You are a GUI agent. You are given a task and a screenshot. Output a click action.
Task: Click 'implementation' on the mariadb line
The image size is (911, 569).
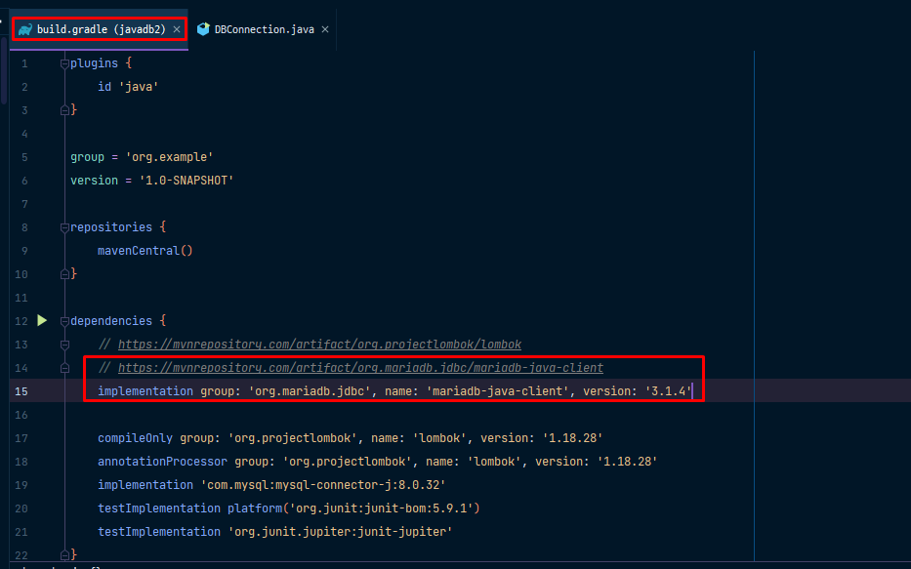pos(145,390)
